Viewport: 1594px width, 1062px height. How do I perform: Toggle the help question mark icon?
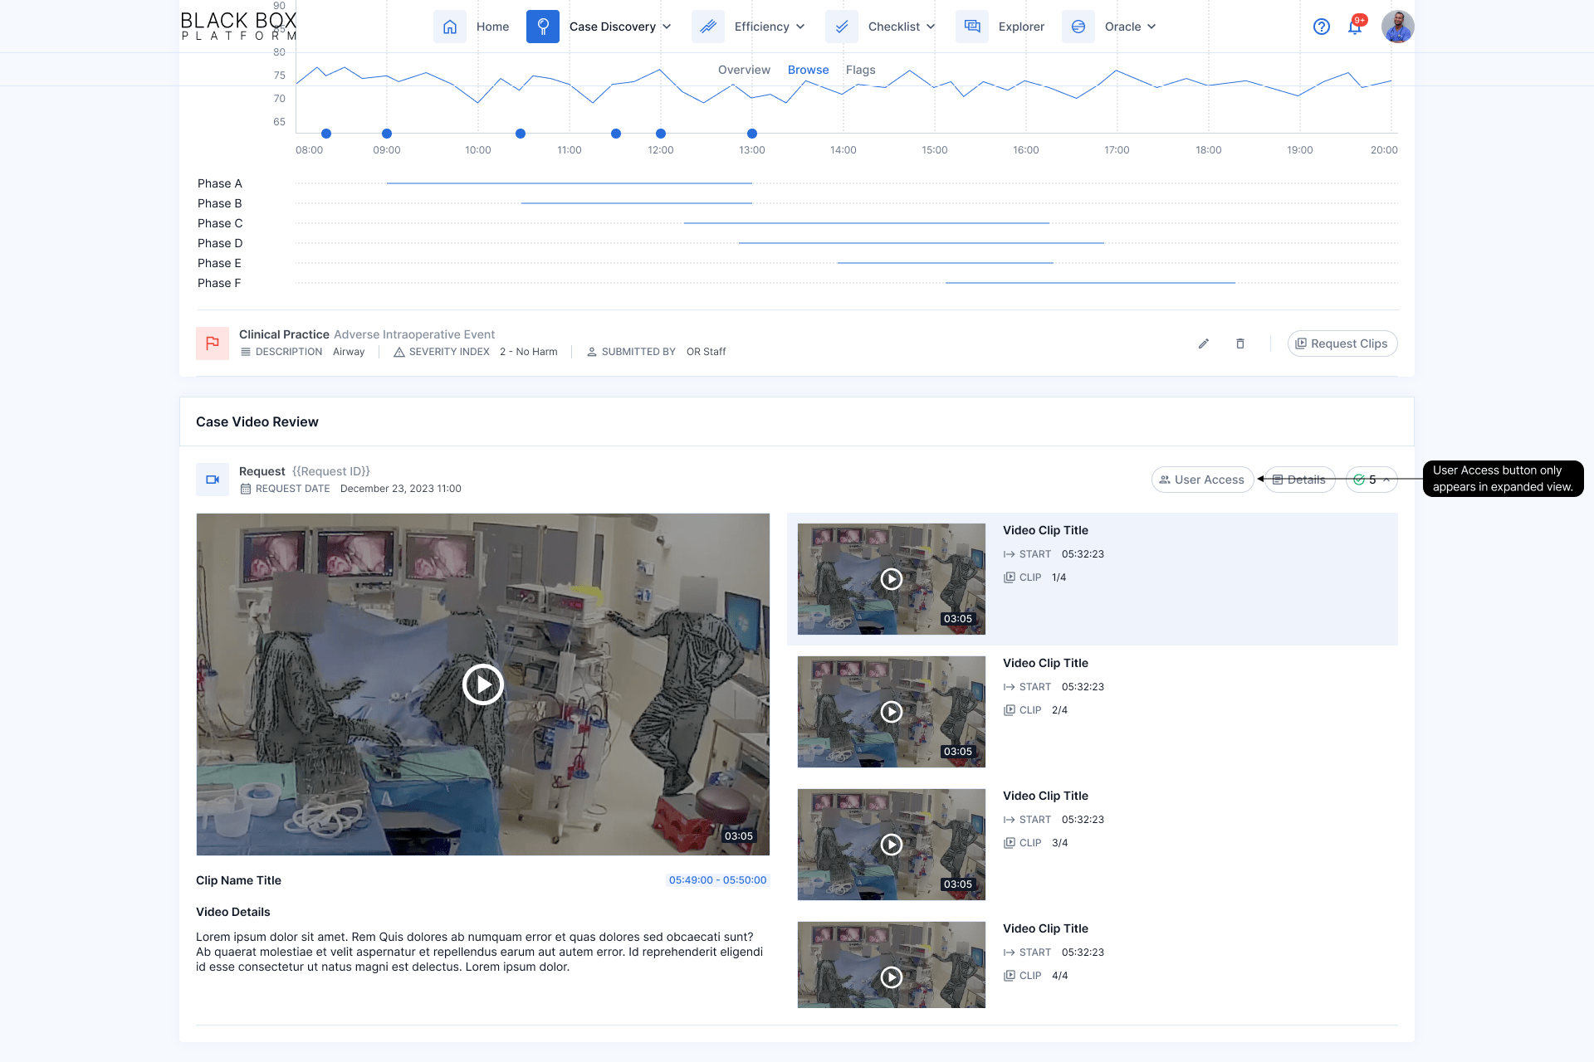(1321, 26)
